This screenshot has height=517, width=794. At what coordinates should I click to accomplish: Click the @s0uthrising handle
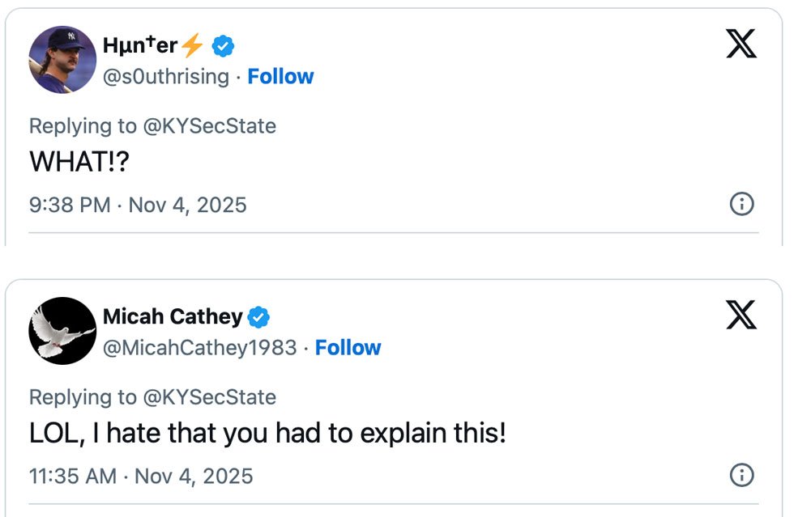(166, 77)
